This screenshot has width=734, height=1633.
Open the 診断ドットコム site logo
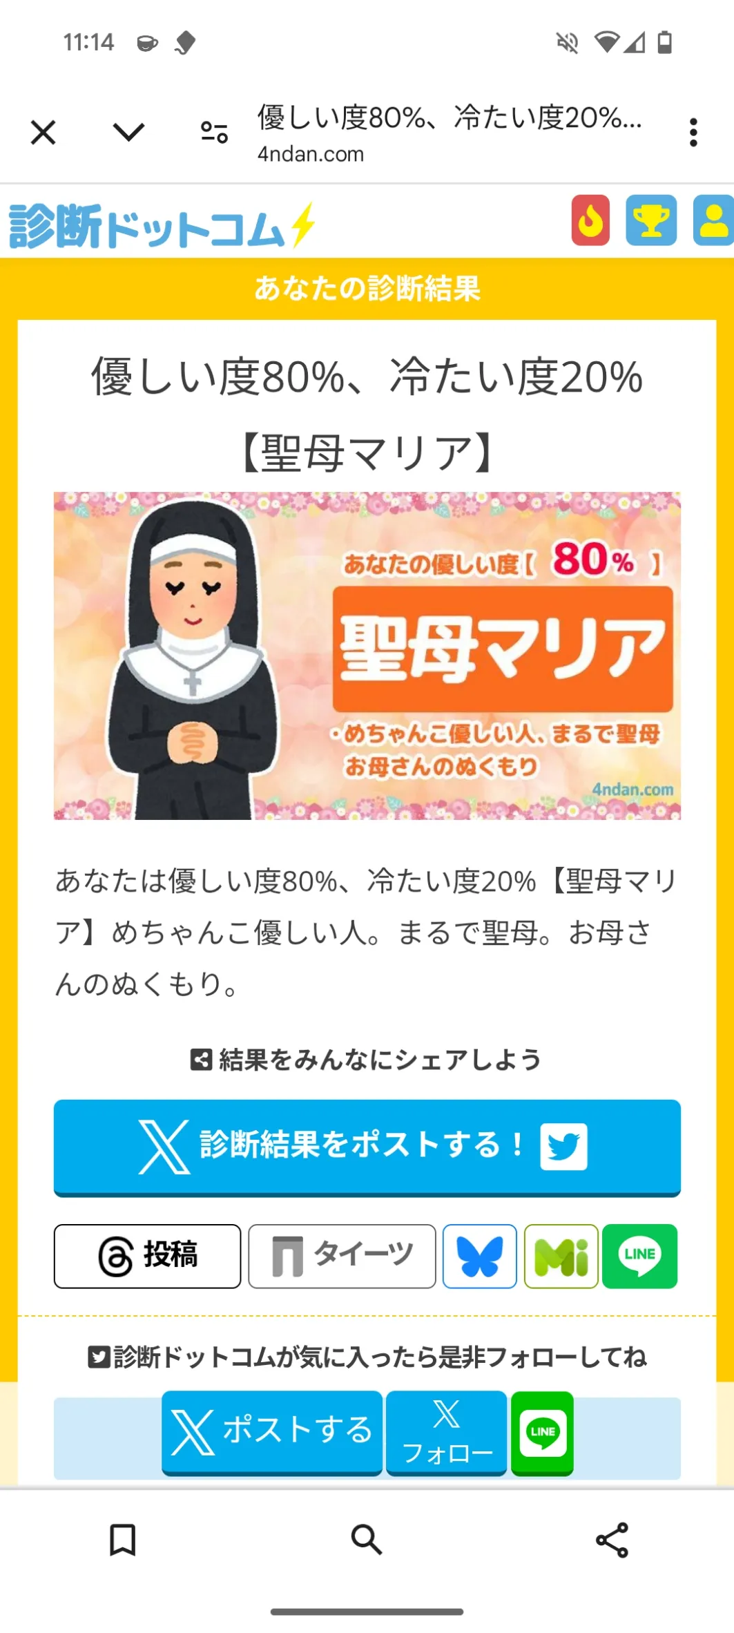(x=162, y=225)
